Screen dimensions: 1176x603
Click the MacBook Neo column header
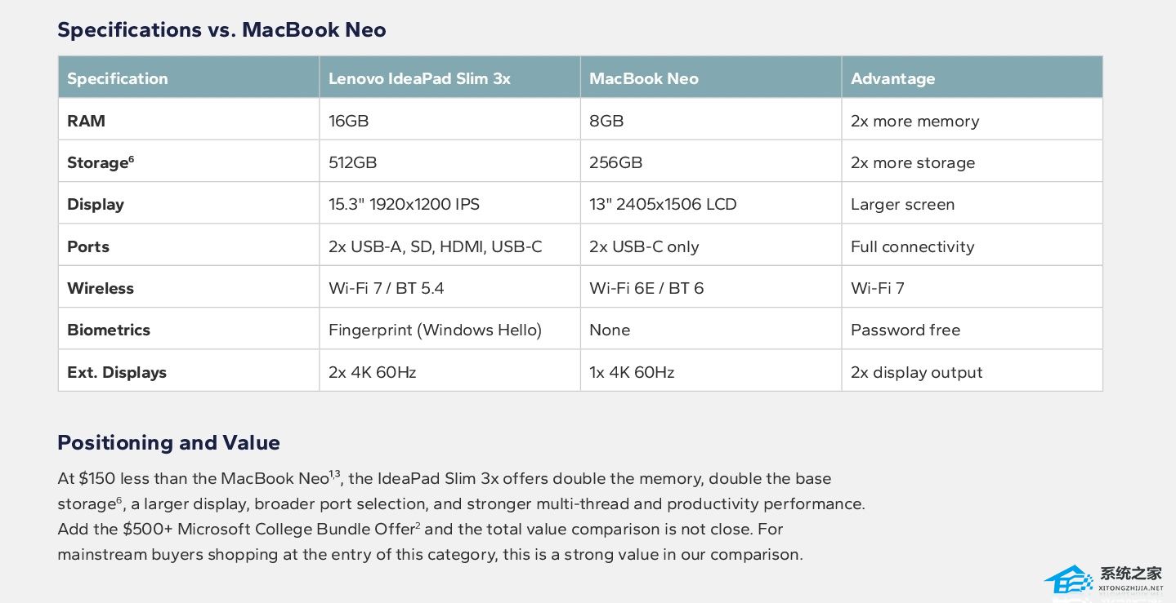coord(711,78)
